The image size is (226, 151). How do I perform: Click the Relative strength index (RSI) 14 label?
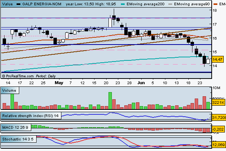pyautogui.click(x=31, y=116)
